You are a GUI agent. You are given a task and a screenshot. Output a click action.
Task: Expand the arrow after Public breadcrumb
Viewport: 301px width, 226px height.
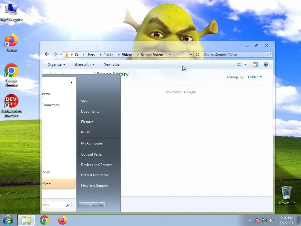click(x=119, y=54)
